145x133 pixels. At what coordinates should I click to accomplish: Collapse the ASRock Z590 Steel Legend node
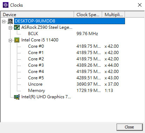coord(10,28)
